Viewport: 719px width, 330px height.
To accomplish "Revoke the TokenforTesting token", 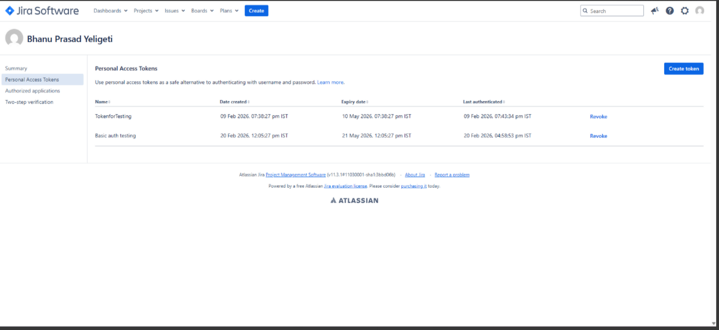I will [x=598, y=117].
